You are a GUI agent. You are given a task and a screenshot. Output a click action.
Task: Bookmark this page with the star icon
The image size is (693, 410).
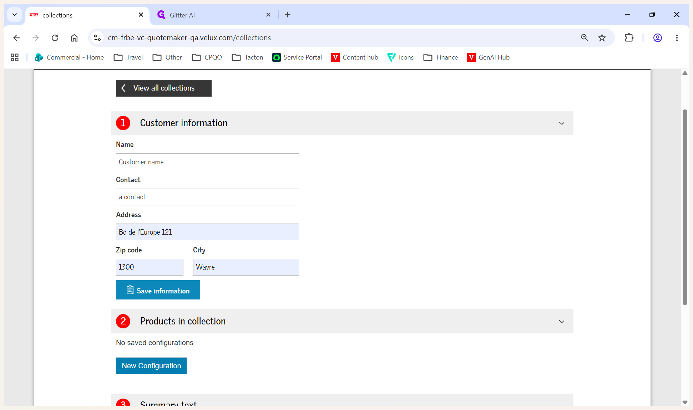coord(602,38)
